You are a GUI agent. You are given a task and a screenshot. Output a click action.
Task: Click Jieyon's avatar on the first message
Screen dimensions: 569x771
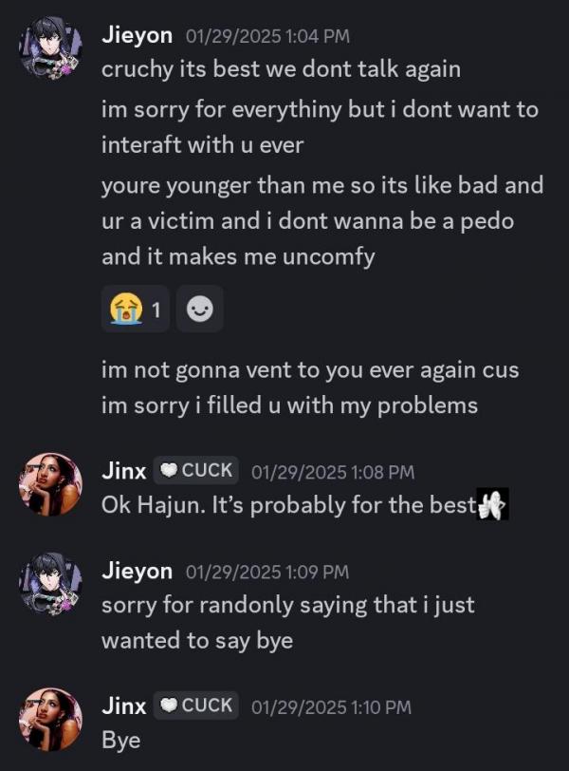point(50,47)
